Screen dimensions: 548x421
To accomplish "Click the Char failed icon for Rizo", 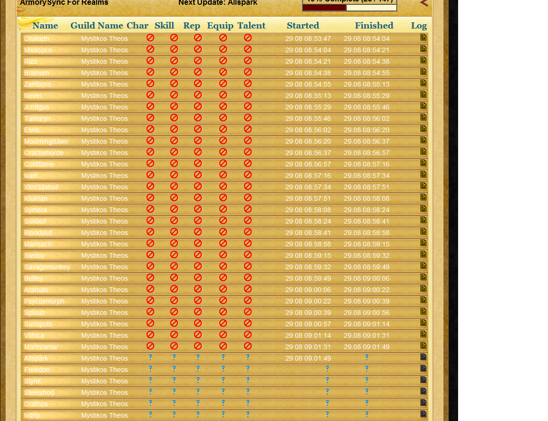I will 150,60.
